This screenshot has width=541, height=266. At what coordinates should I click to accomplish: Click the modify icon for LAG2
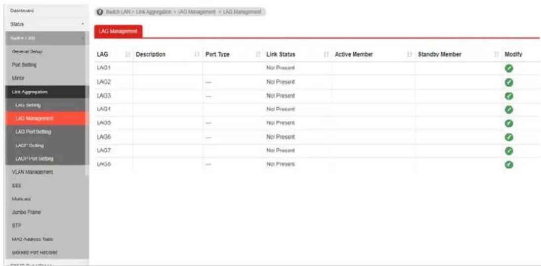[x=508, y=82]
